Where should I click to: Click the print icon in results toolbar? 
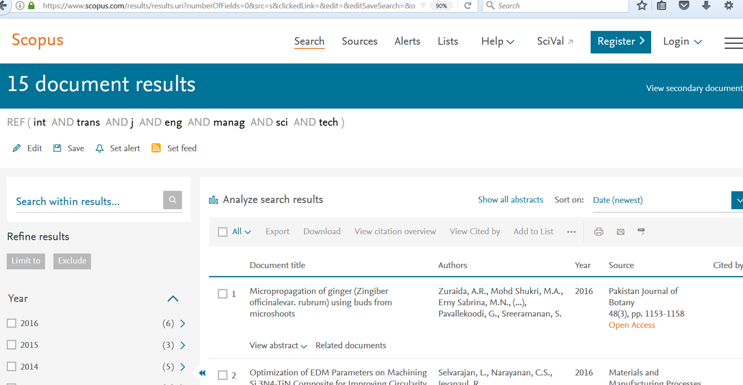click(598, 232)
